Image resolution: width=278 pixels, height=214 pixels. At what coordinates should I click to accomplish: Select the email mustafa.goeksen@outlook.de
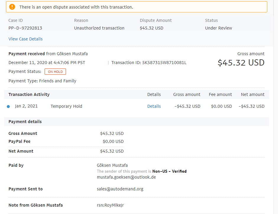pos(126,177)
